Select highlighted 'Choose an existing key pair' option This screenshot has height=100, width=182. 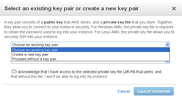(x=90, y=50)
